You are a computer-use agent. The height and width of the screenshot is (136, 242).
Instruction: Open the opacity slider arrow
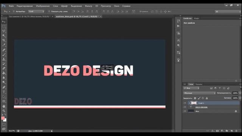(x=240, y=93)
